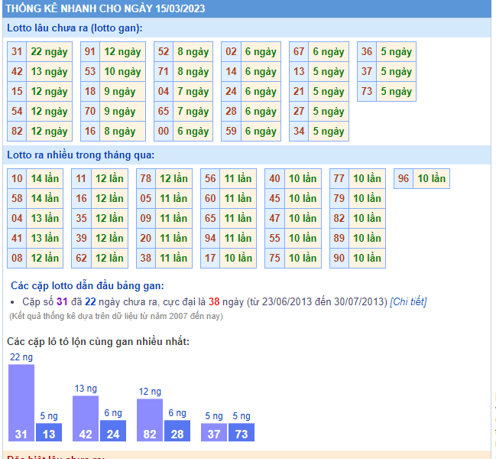Select number 56 with 11 lần
The height and width of the screenshot is (459, 496).
point(210,179)
